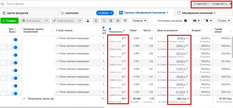
Task: Click the Бюджет column header
Action: click(196, 30)
